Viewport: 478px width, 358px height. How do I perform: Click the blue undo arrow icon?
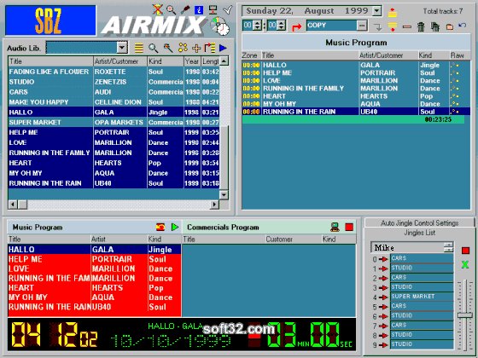click(x=463, y=26)
